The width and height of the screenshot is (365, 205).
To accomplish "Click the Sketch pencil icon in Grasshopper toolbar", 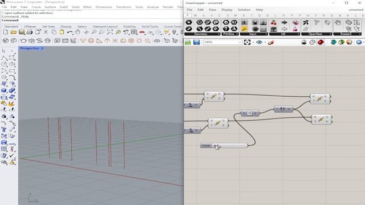I will pos(271,42).
